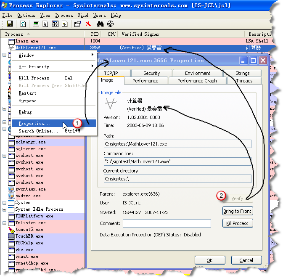Switch to the Strings tab
Image resolution: width=283 pixels, height=278 pixels.
(242, 73)
